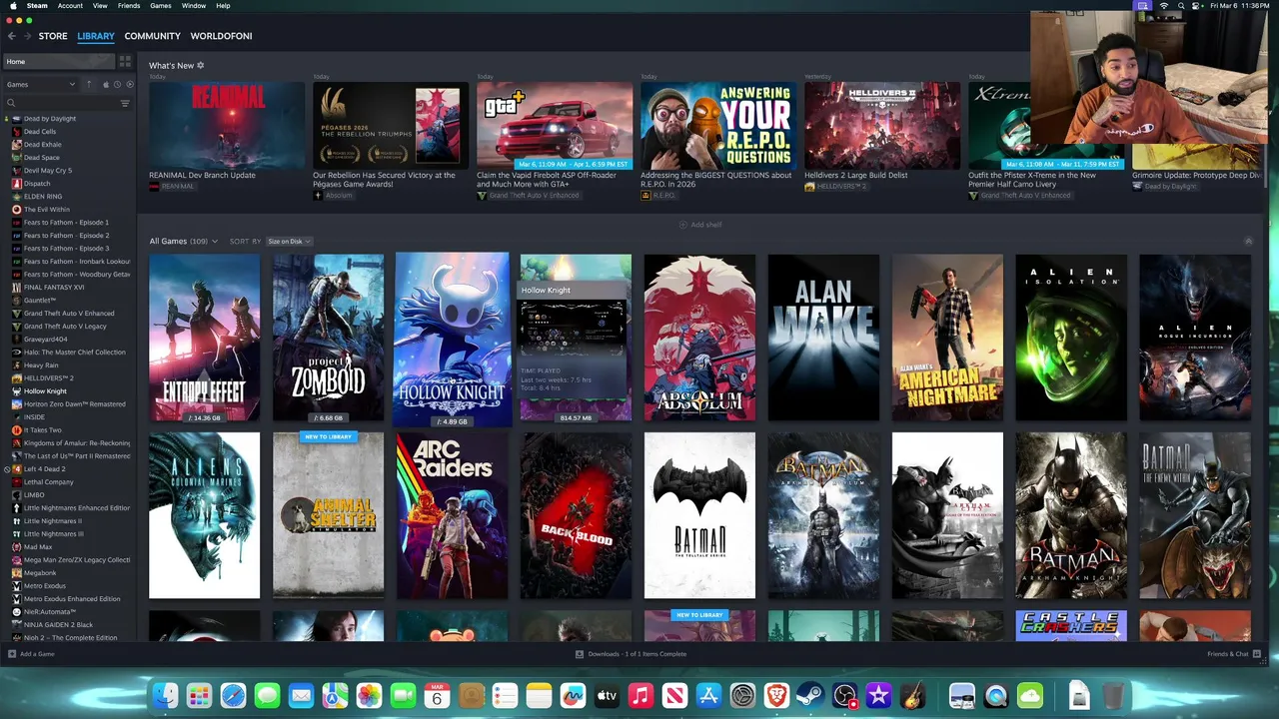Viewport: 1279px width, 719px height.
Task: Open the Alan Wake game cover
Action: tap(823, 338)
